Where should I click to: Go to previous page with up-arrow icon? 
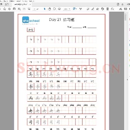[x=24, y=9]
